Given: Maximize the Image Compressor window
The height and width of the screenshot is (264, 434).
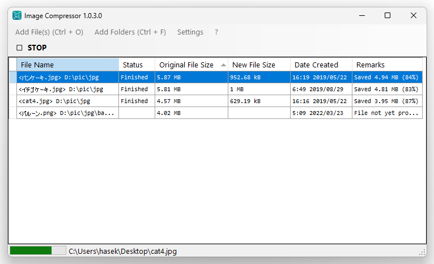Looking at the screenshot, I should click(388, 15).
